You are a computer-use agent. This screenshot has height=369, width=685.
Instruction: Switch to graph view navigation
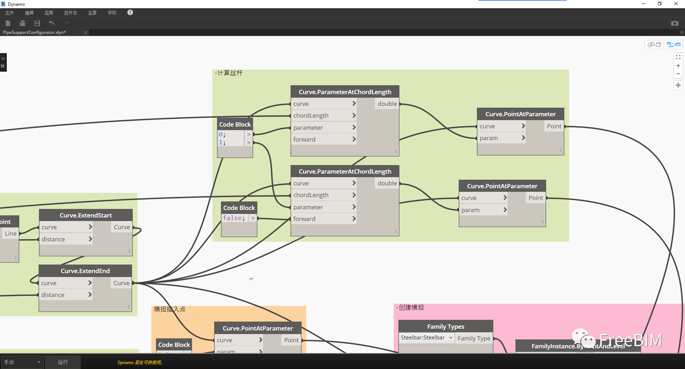674,45
